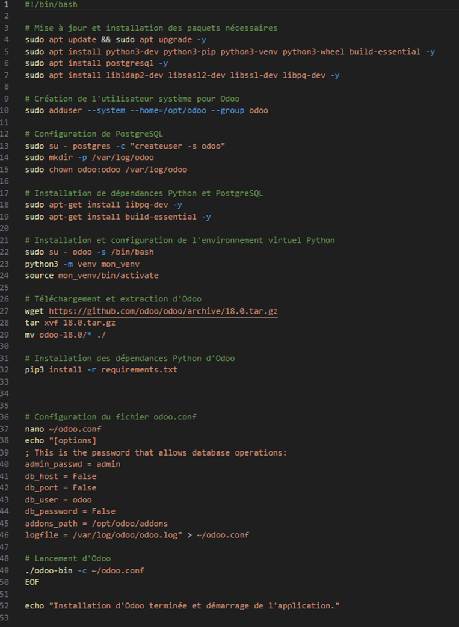Click the 'nano ~/odoo.conf' line
This screenshot has height=627, width=459.
63,429
